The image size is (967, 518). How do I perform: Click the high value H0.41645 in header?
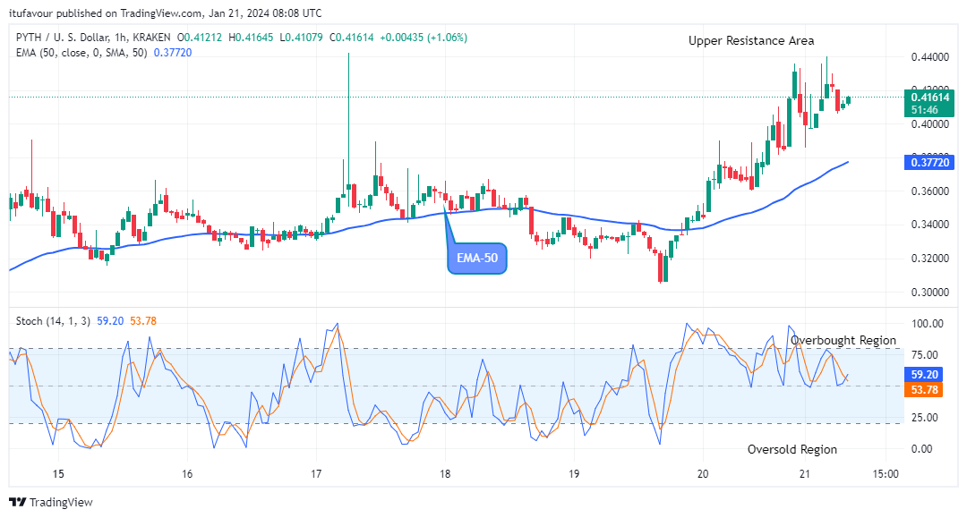point(251,38)
